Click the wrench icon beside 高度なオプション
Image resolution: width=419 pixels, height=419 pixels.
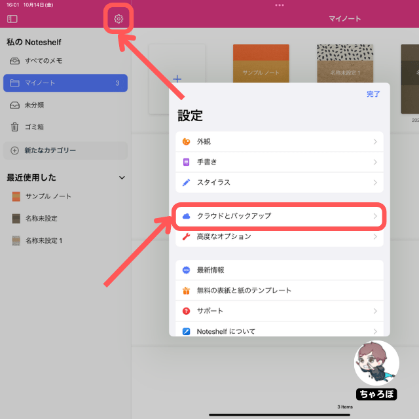[186, 236]
